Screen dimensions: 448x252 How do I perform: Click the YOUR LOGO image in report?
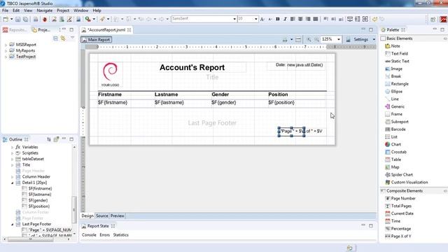[x=111, y=75]
